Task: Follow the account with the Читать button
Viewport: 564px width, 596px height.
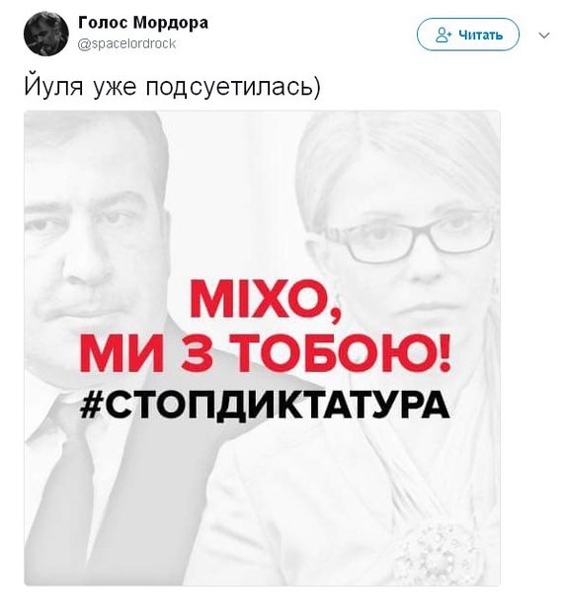Action: 468,35
